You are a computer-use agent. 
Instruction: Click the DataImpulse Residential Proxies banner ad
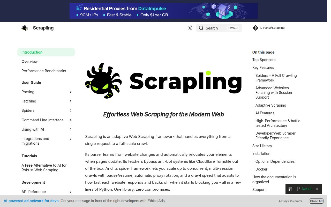point(163,11)
